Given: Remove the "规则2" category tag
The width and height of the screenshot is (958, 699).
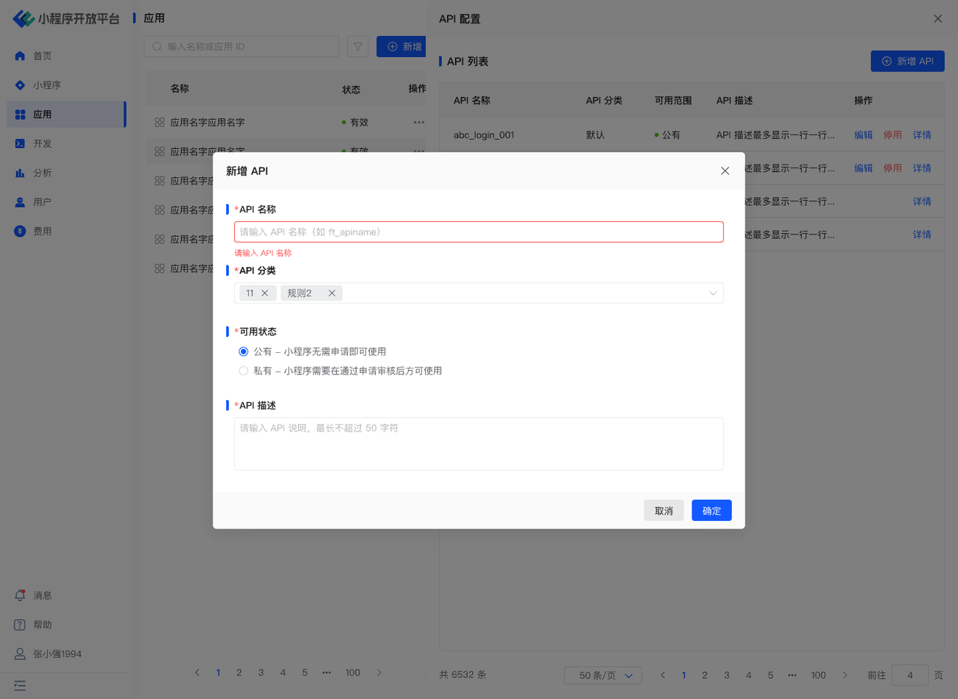Looking at the screenshot, I should pos(332,293).
